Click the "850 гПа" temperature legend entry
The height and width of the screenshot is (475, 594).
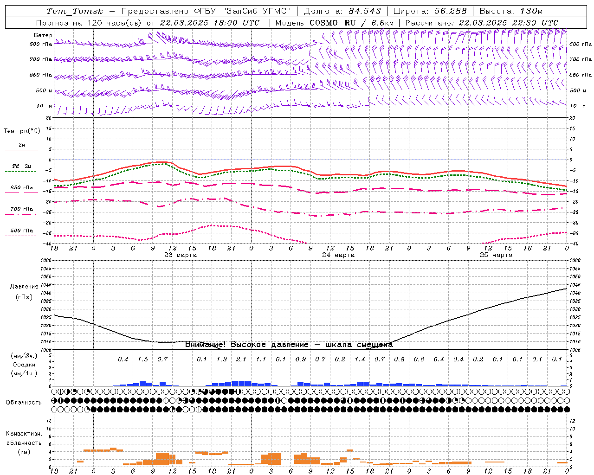[x=22, y=188]
